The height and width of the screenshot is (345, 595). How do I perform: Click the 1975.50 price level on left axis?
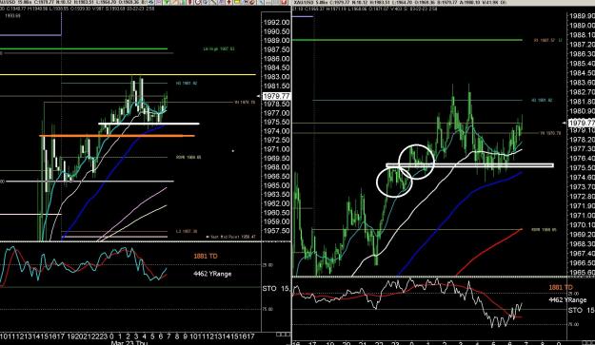click(277, 123)
